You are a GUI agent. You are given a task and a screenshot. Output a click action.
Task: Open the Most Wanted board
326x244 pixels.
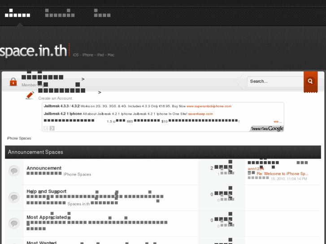point(41,242)
